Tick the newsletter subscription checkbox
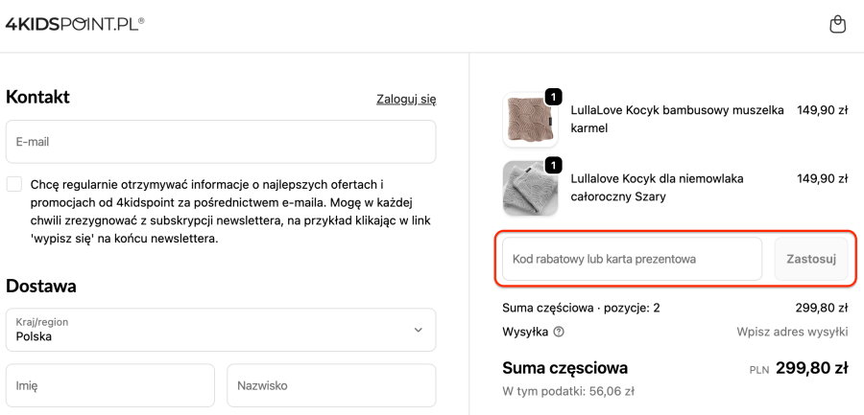Image resolution: width=864 pixels, height=415 pixels. pos(14,184)
